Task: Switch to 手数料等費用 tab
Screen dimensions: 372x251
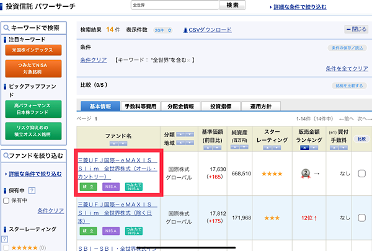Action: (141, 106)
